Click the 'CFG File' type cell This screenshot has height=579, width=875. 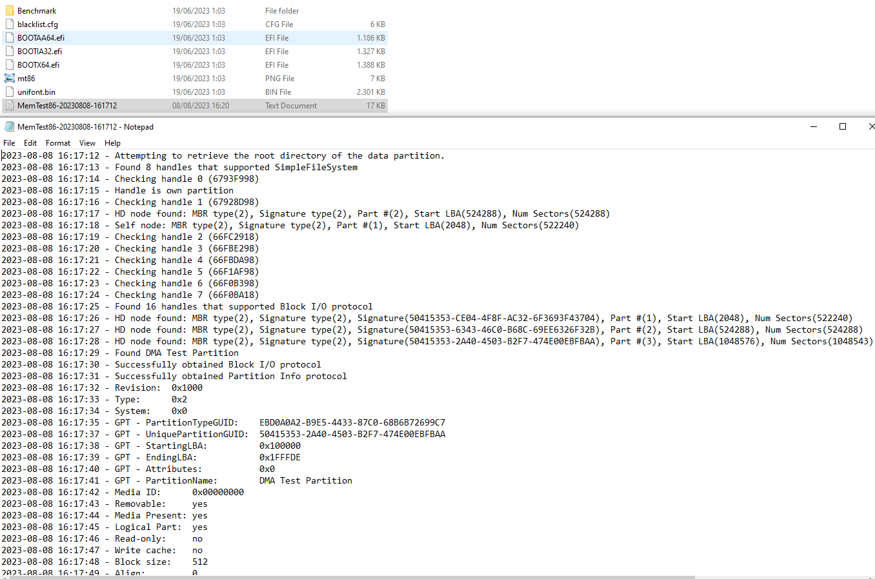click(279, 25)
